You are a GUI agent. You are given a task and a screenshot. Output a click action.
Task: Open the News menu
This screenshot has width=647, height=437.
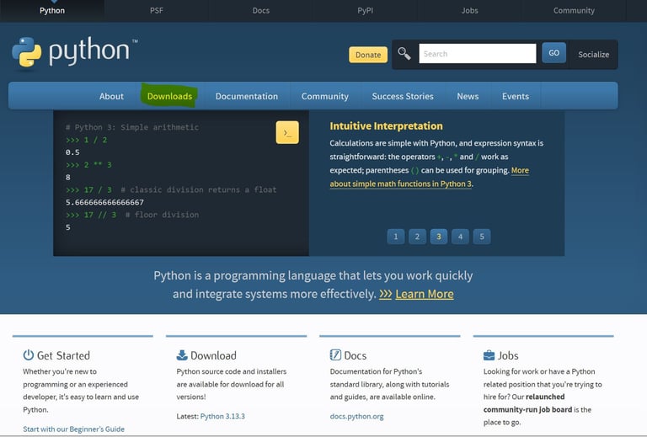[468, 96]
